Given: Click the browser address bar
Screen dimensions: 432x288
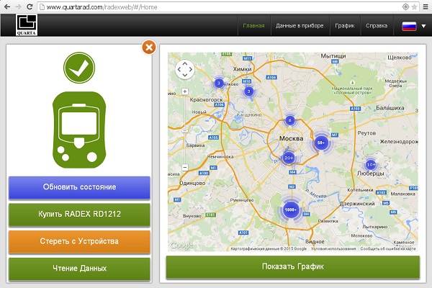Looking at the screenshot, I should [216, 6].
